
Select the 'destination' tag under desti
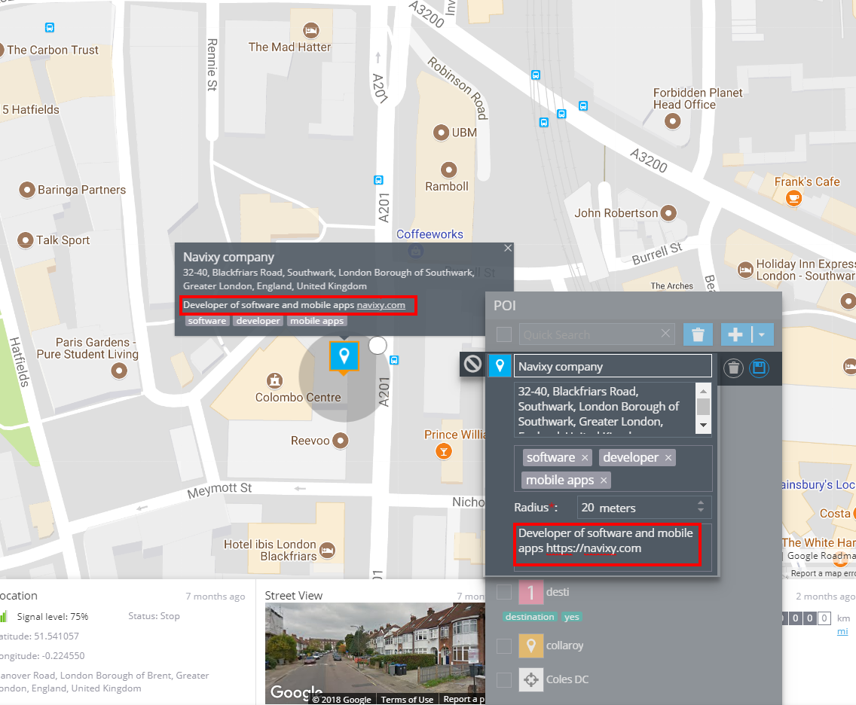pyautogui.click(x=530, y=617)
